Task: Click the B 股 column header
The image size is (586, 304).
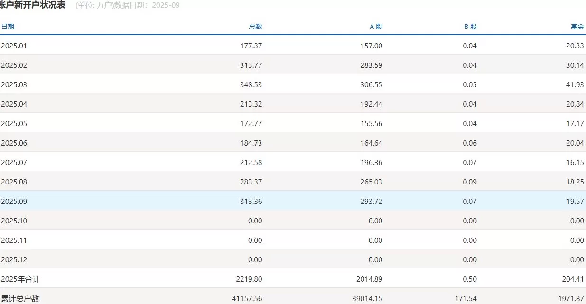Action: (470, 27)
